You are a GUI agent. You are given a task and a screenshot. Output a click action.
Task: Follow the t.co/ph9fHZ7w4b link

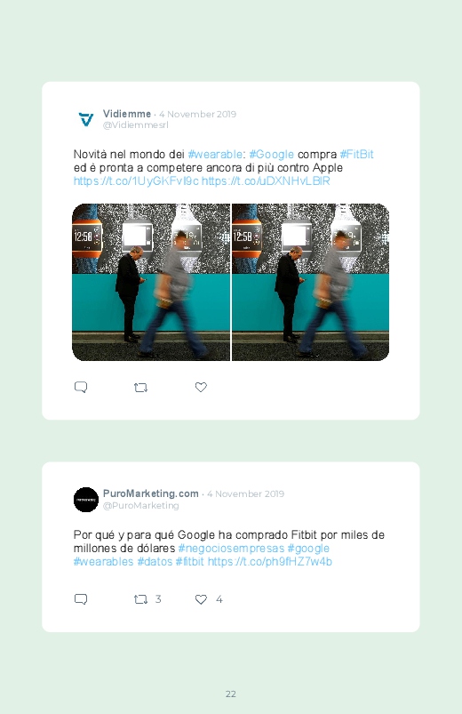[270, 561]
